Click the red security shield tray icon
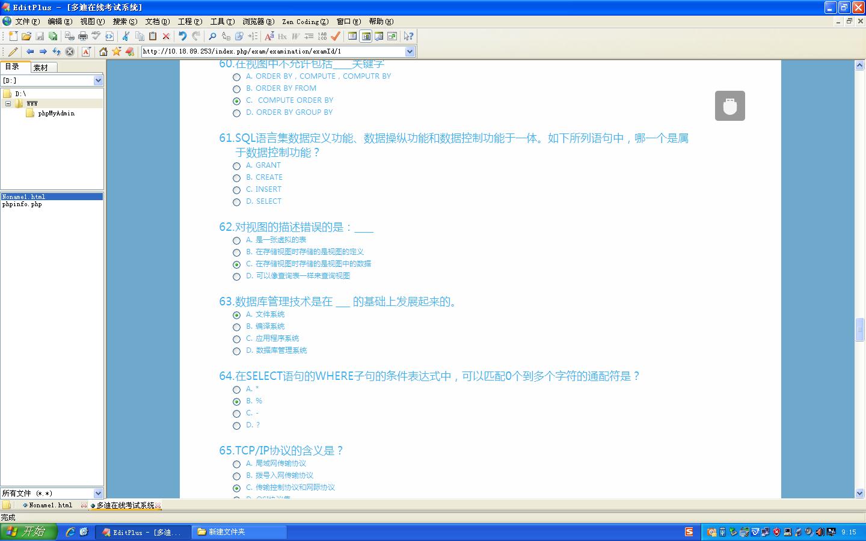Viewport: 866px width, 541px height. pos(776,532)
